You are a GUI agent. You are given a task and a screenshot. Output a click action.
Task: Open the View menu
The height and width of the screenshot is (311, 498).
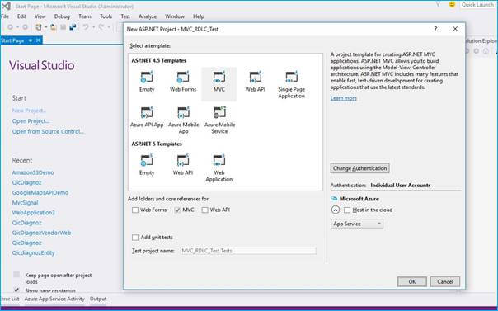pos(40,16)
